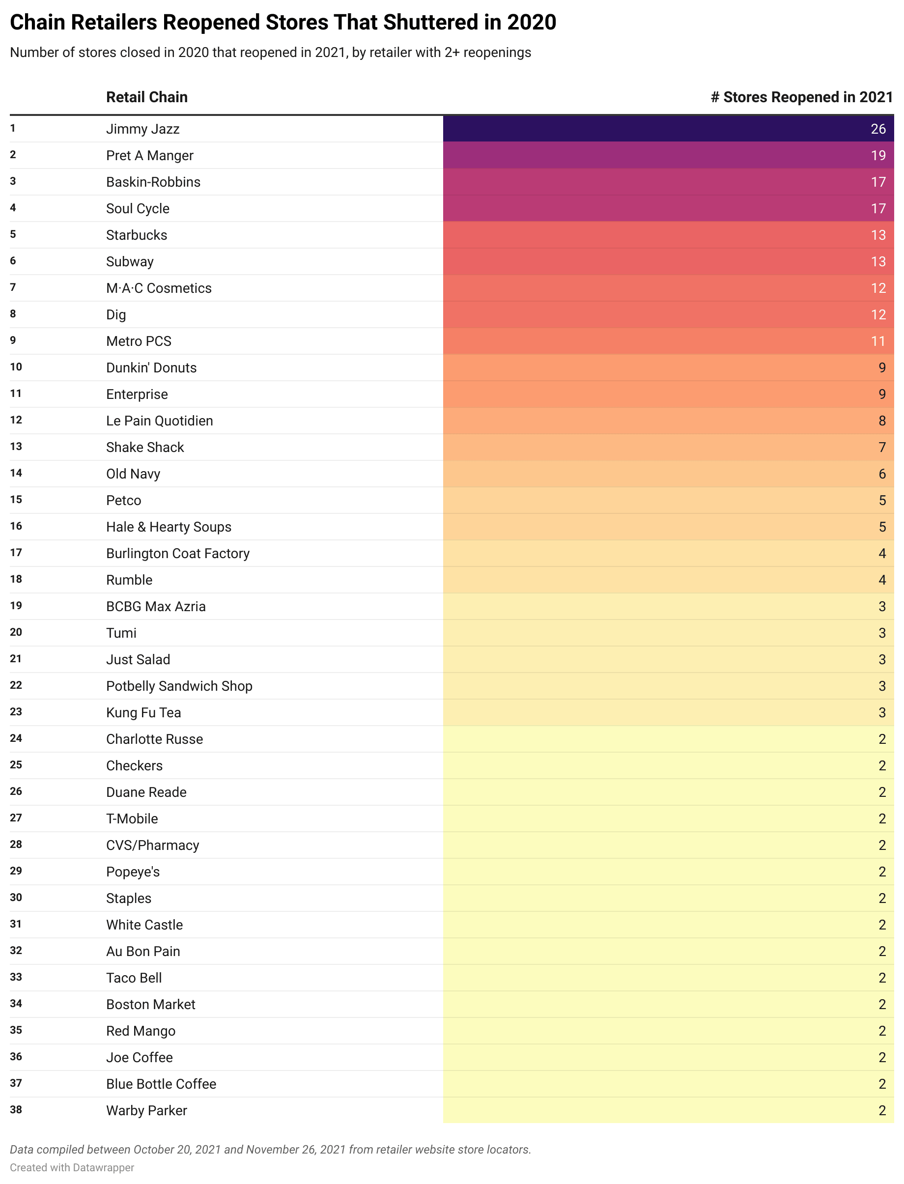Click the Charlotte Russe yellow value cell

click(668, 739)
